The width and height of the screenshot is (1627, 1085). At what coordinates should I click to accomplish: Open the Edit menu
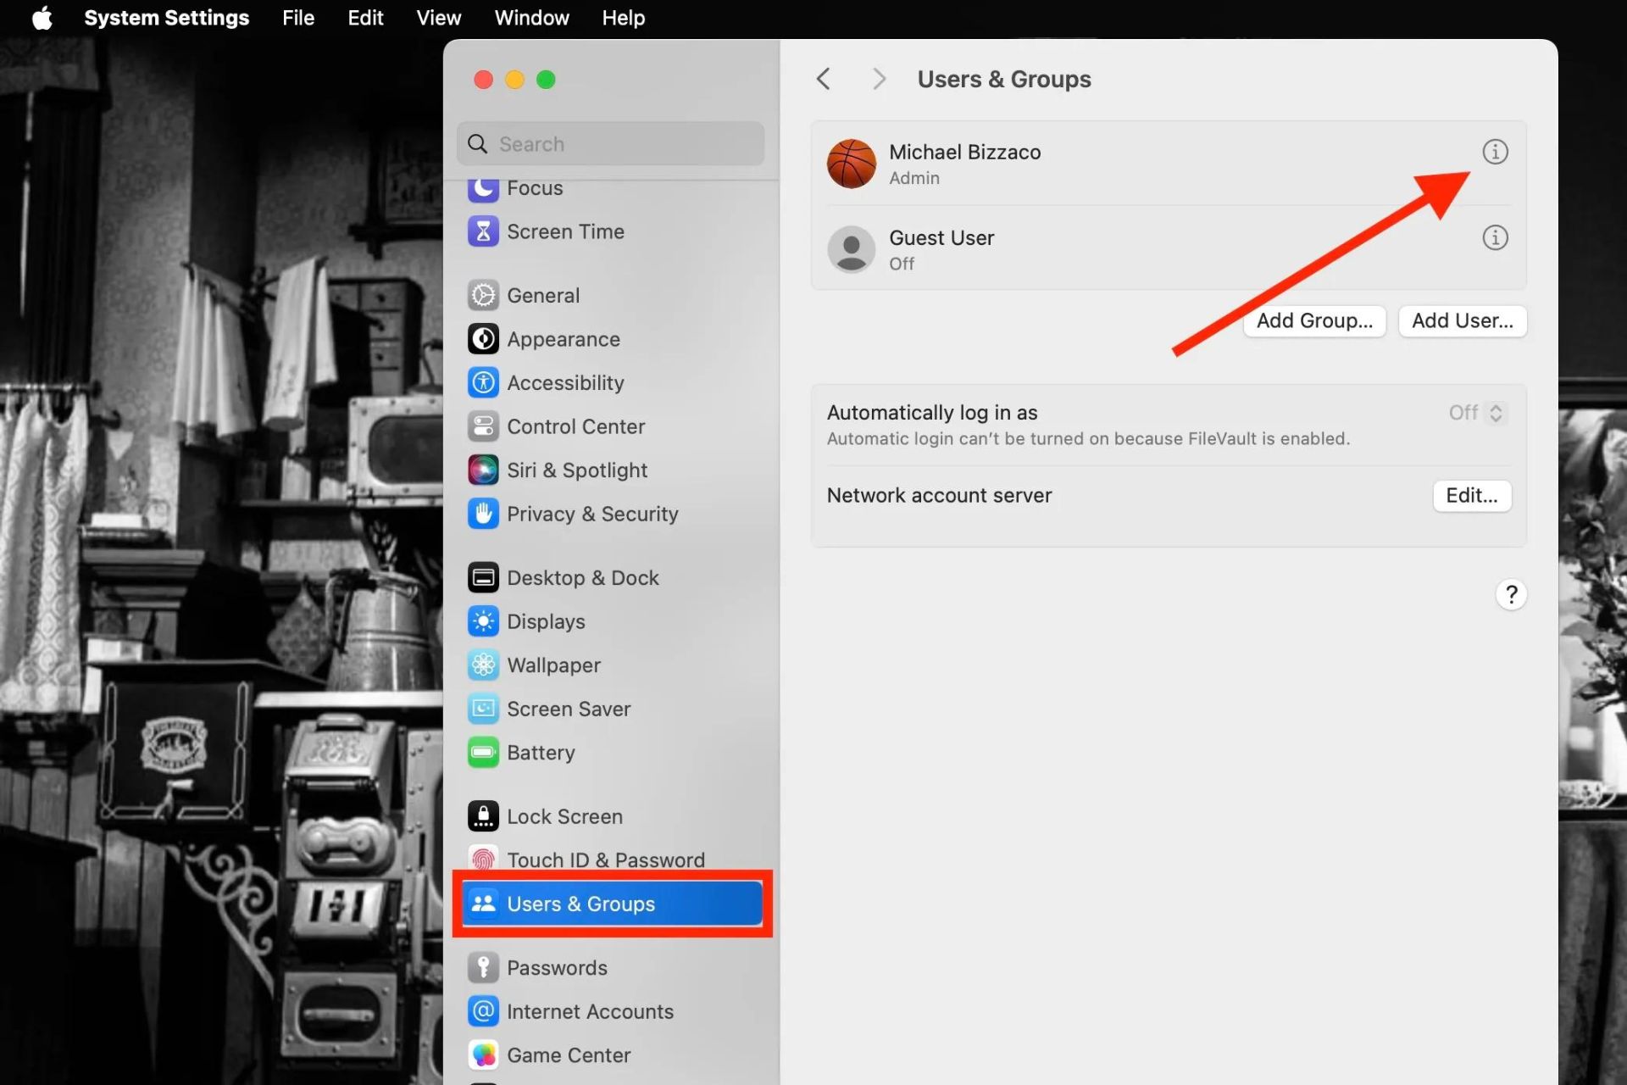click(365, 18)
